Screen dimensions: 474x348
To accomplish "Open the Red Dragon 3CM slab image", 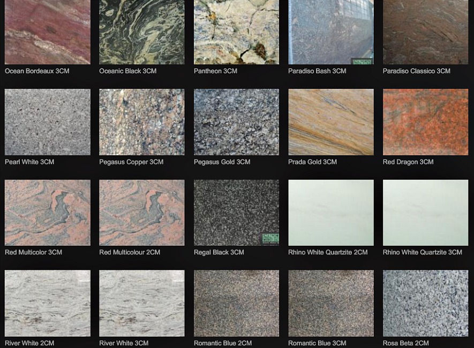I will [x=426, y=122].
